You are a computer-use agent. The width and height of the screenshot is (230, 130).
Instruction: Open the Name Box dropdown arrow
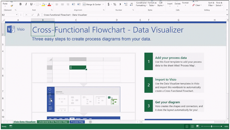pyautogui.click(x=17, y=15)
